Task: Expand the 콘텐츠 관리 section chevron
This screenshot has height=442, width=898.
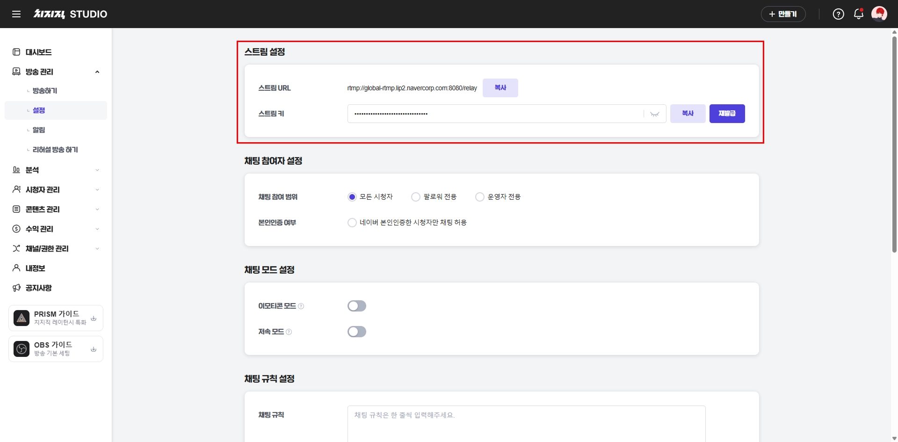Action: point(97,209)
